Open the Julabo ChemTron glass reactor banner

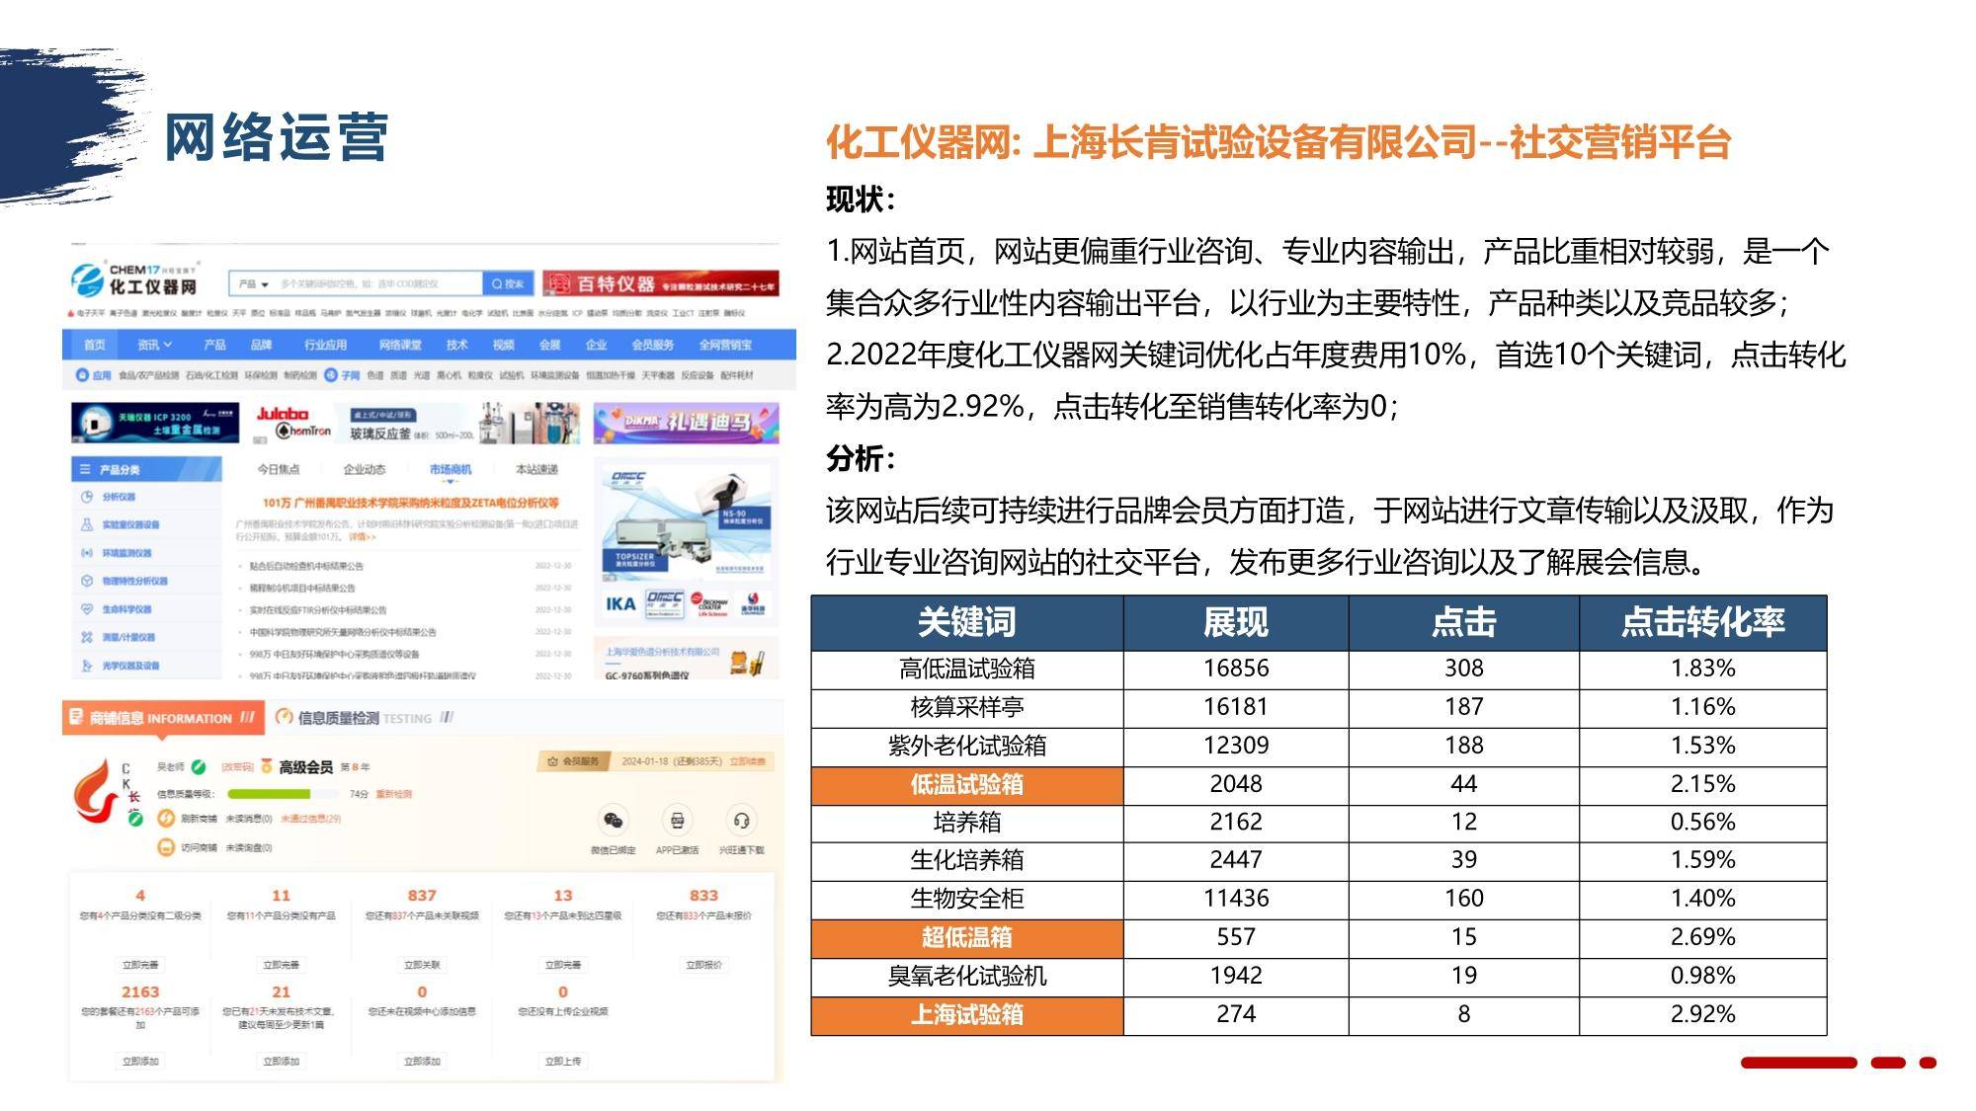pyautogui.click(x=416, y=424)
